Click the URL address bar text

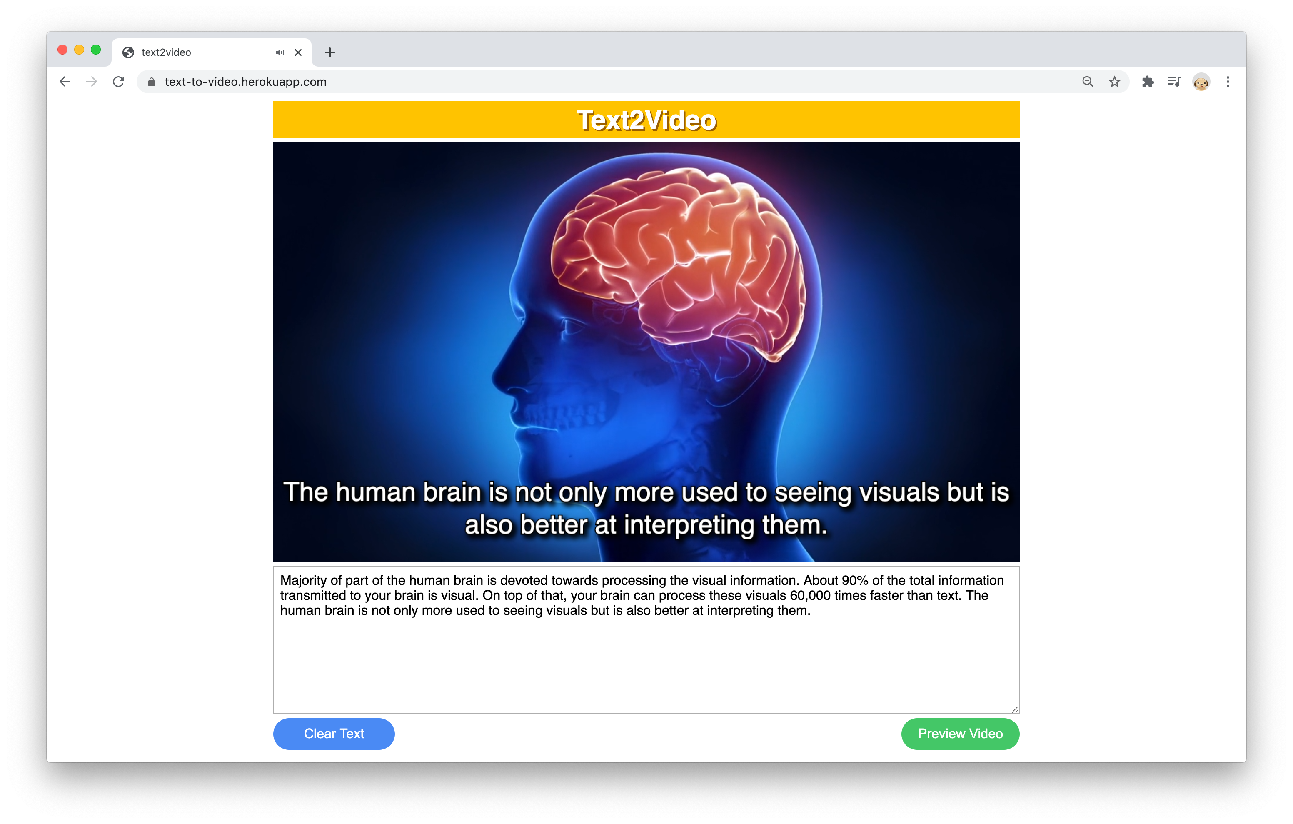[245, 82]
